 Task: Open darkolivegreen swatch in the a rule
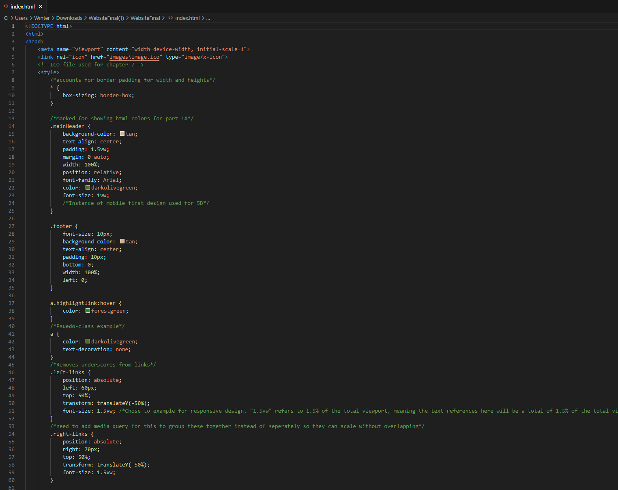tap(88, 341)
